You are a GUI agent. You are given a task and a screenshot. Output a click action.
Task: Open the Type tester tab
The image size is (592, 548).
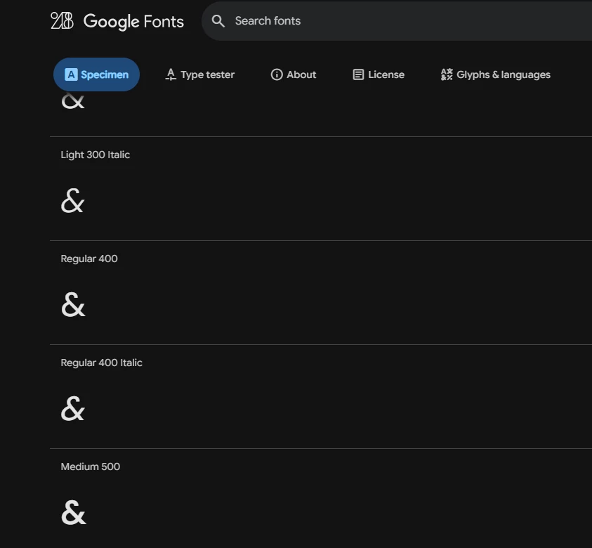click(x=200, y=74)
